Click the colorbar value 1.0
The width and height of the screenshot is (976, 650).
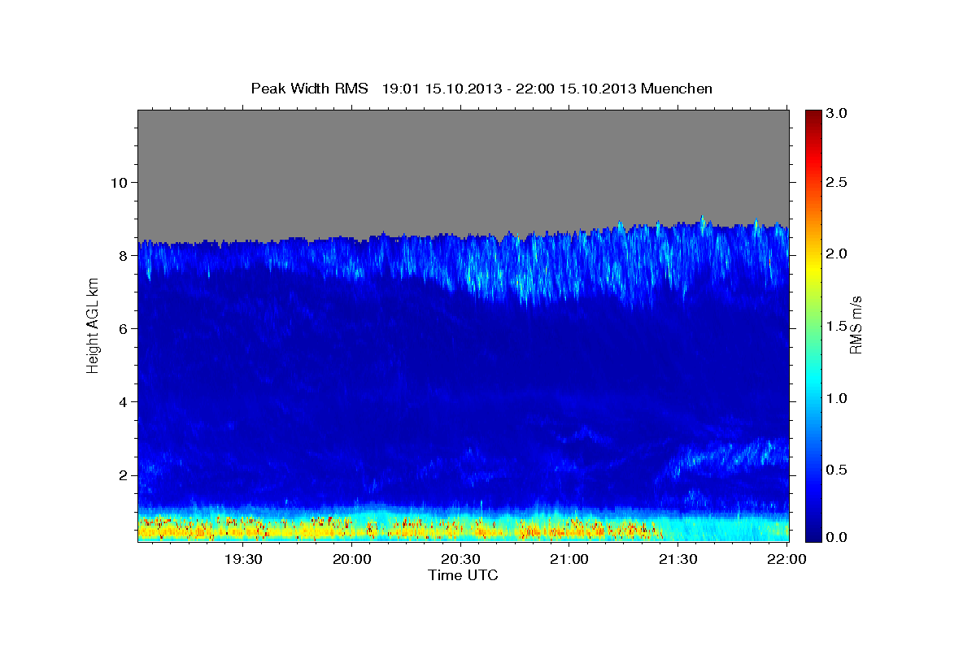coord(835,397)
